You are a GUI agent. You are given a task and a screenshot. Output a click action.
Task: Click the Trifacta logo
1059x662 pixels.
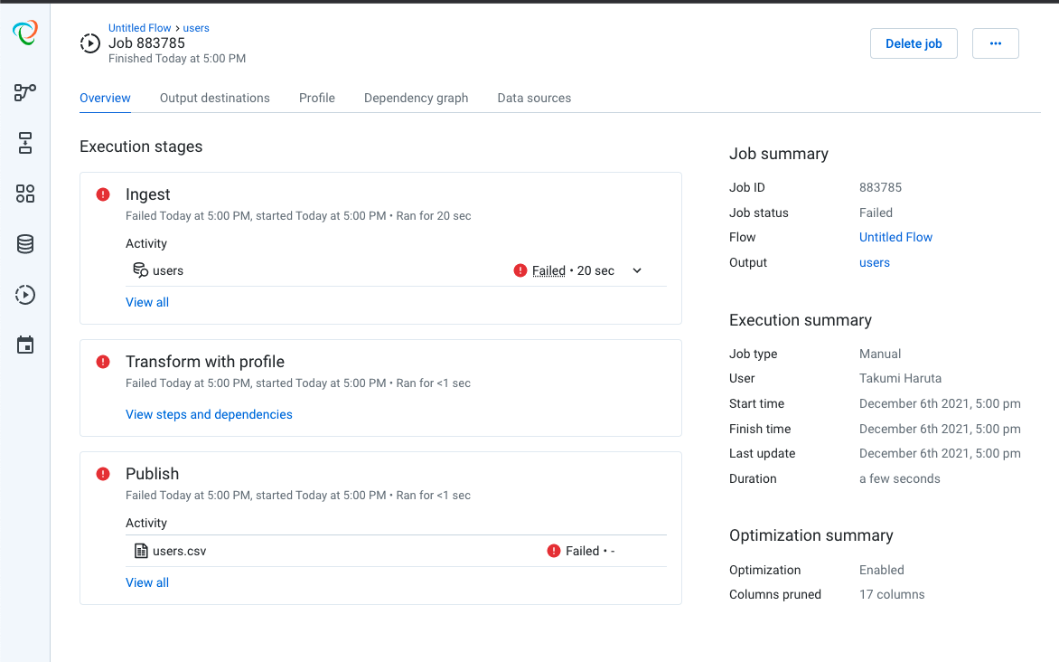(24, 33)
